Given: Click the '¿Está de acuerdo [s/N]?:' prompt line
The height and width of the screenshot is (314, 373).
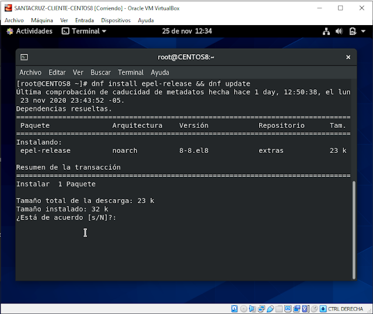Looking at the screenshot, I should coord(66,218).
